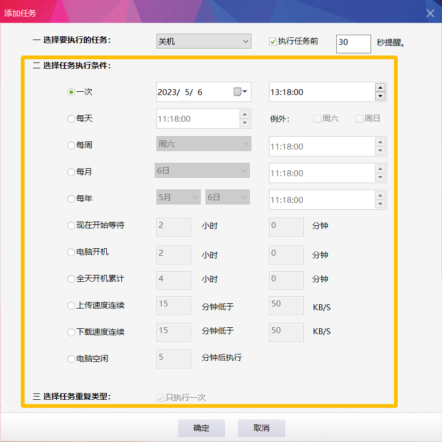Click the minutes field for 全天开机累计
This screenshot has width=442, height=442.
tap(286, 280)
